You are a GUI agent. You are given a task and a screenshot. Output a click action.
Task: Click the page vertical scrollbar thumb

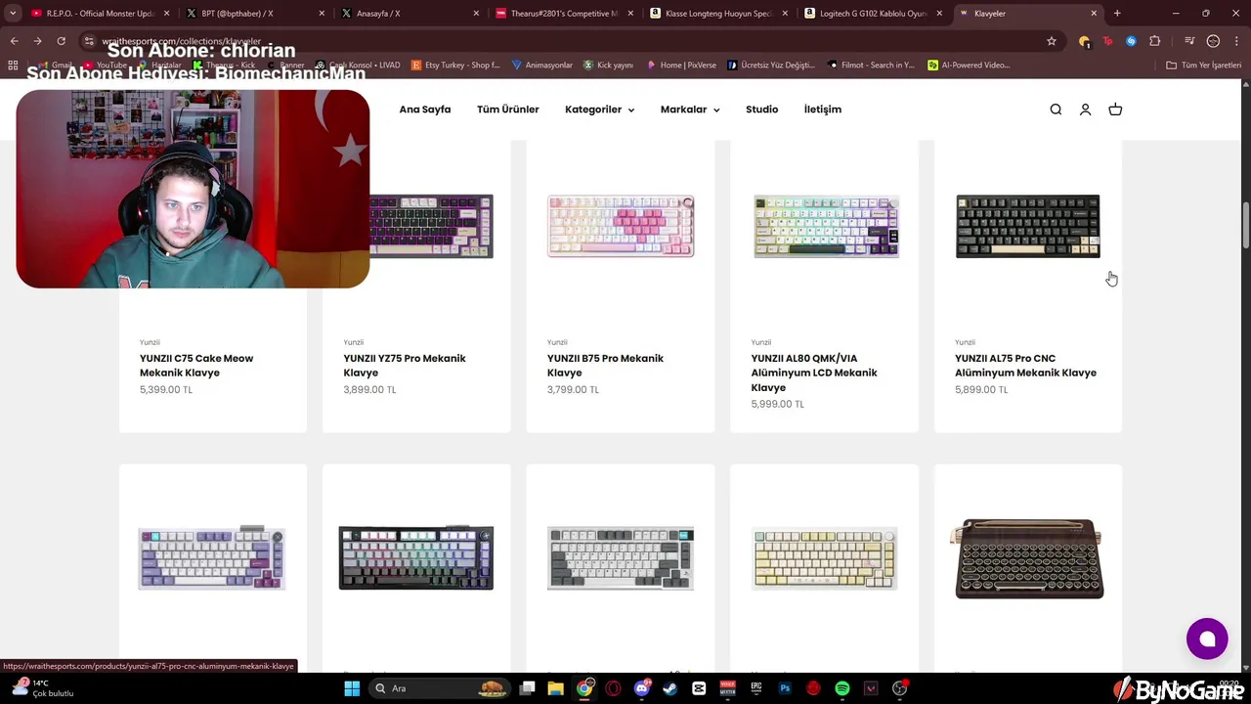pyautogui.click(x=1245, y=225)
